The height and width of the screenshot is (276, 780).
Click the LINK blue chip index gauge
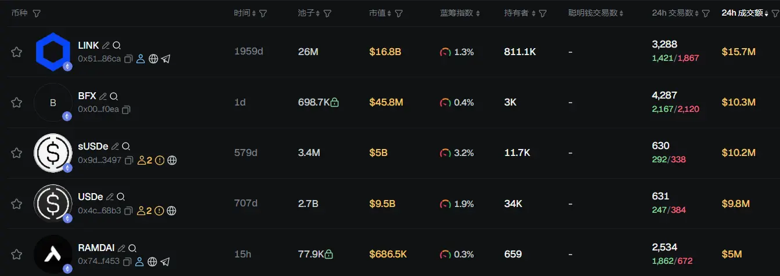(x=445, y=52)
